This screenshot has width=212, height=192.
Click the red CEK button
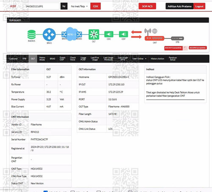click(x=95, y=6)
